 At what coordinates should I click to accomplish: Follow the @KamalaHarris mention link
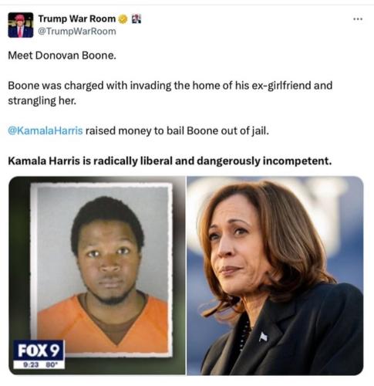tap(45, 130)
